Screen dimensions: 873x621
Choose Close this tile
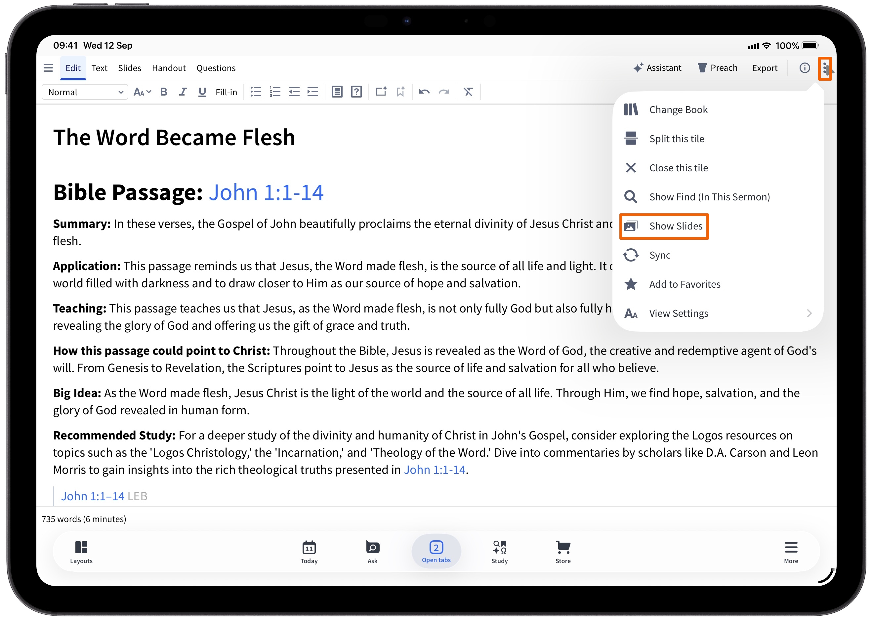coord(718,168)
